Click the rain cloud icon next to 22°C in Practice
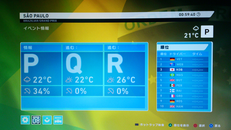 [27, 80]
